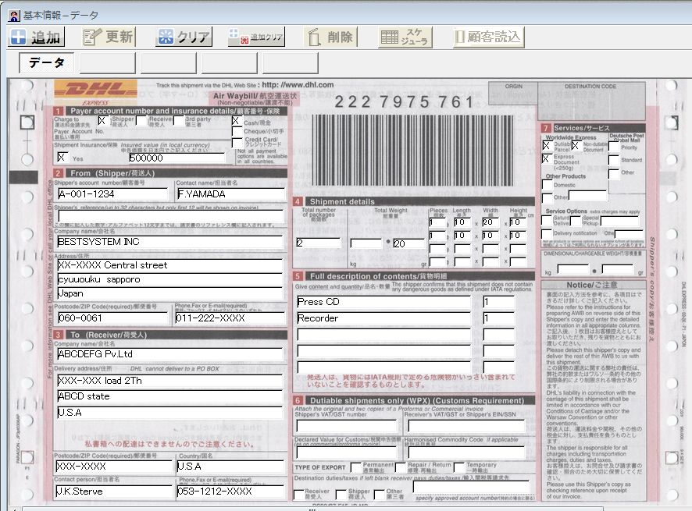Viewport: 692px width, 511px height.
Task: Click the 追加クリア toolbar button
Action: click(256, 37)
